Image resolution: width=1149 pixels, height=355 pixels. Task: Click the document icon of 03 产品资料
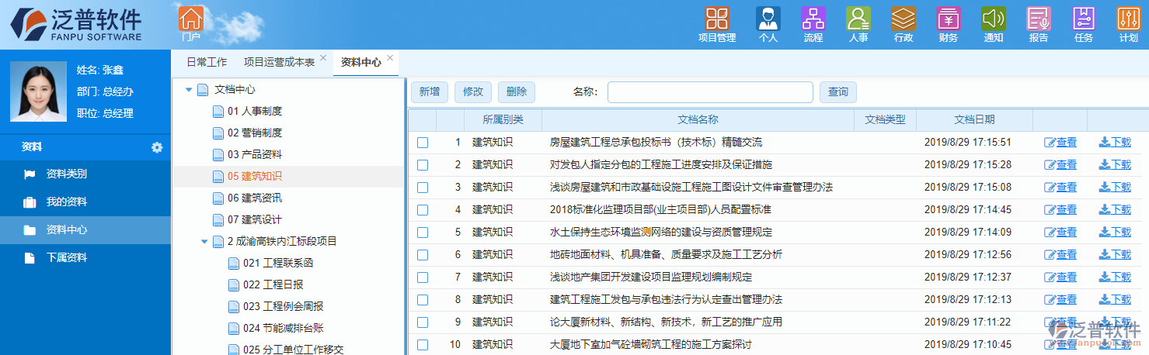(x=218, y=155)
